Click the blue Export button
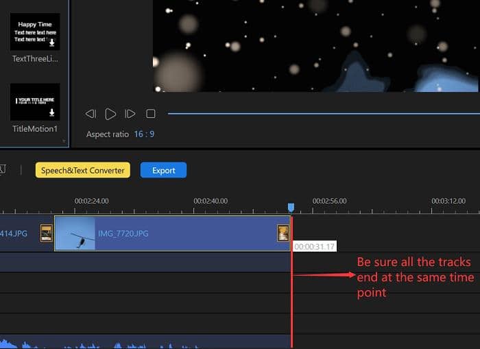The width and height of the screenshot is (480, 349). click(163, 171)
